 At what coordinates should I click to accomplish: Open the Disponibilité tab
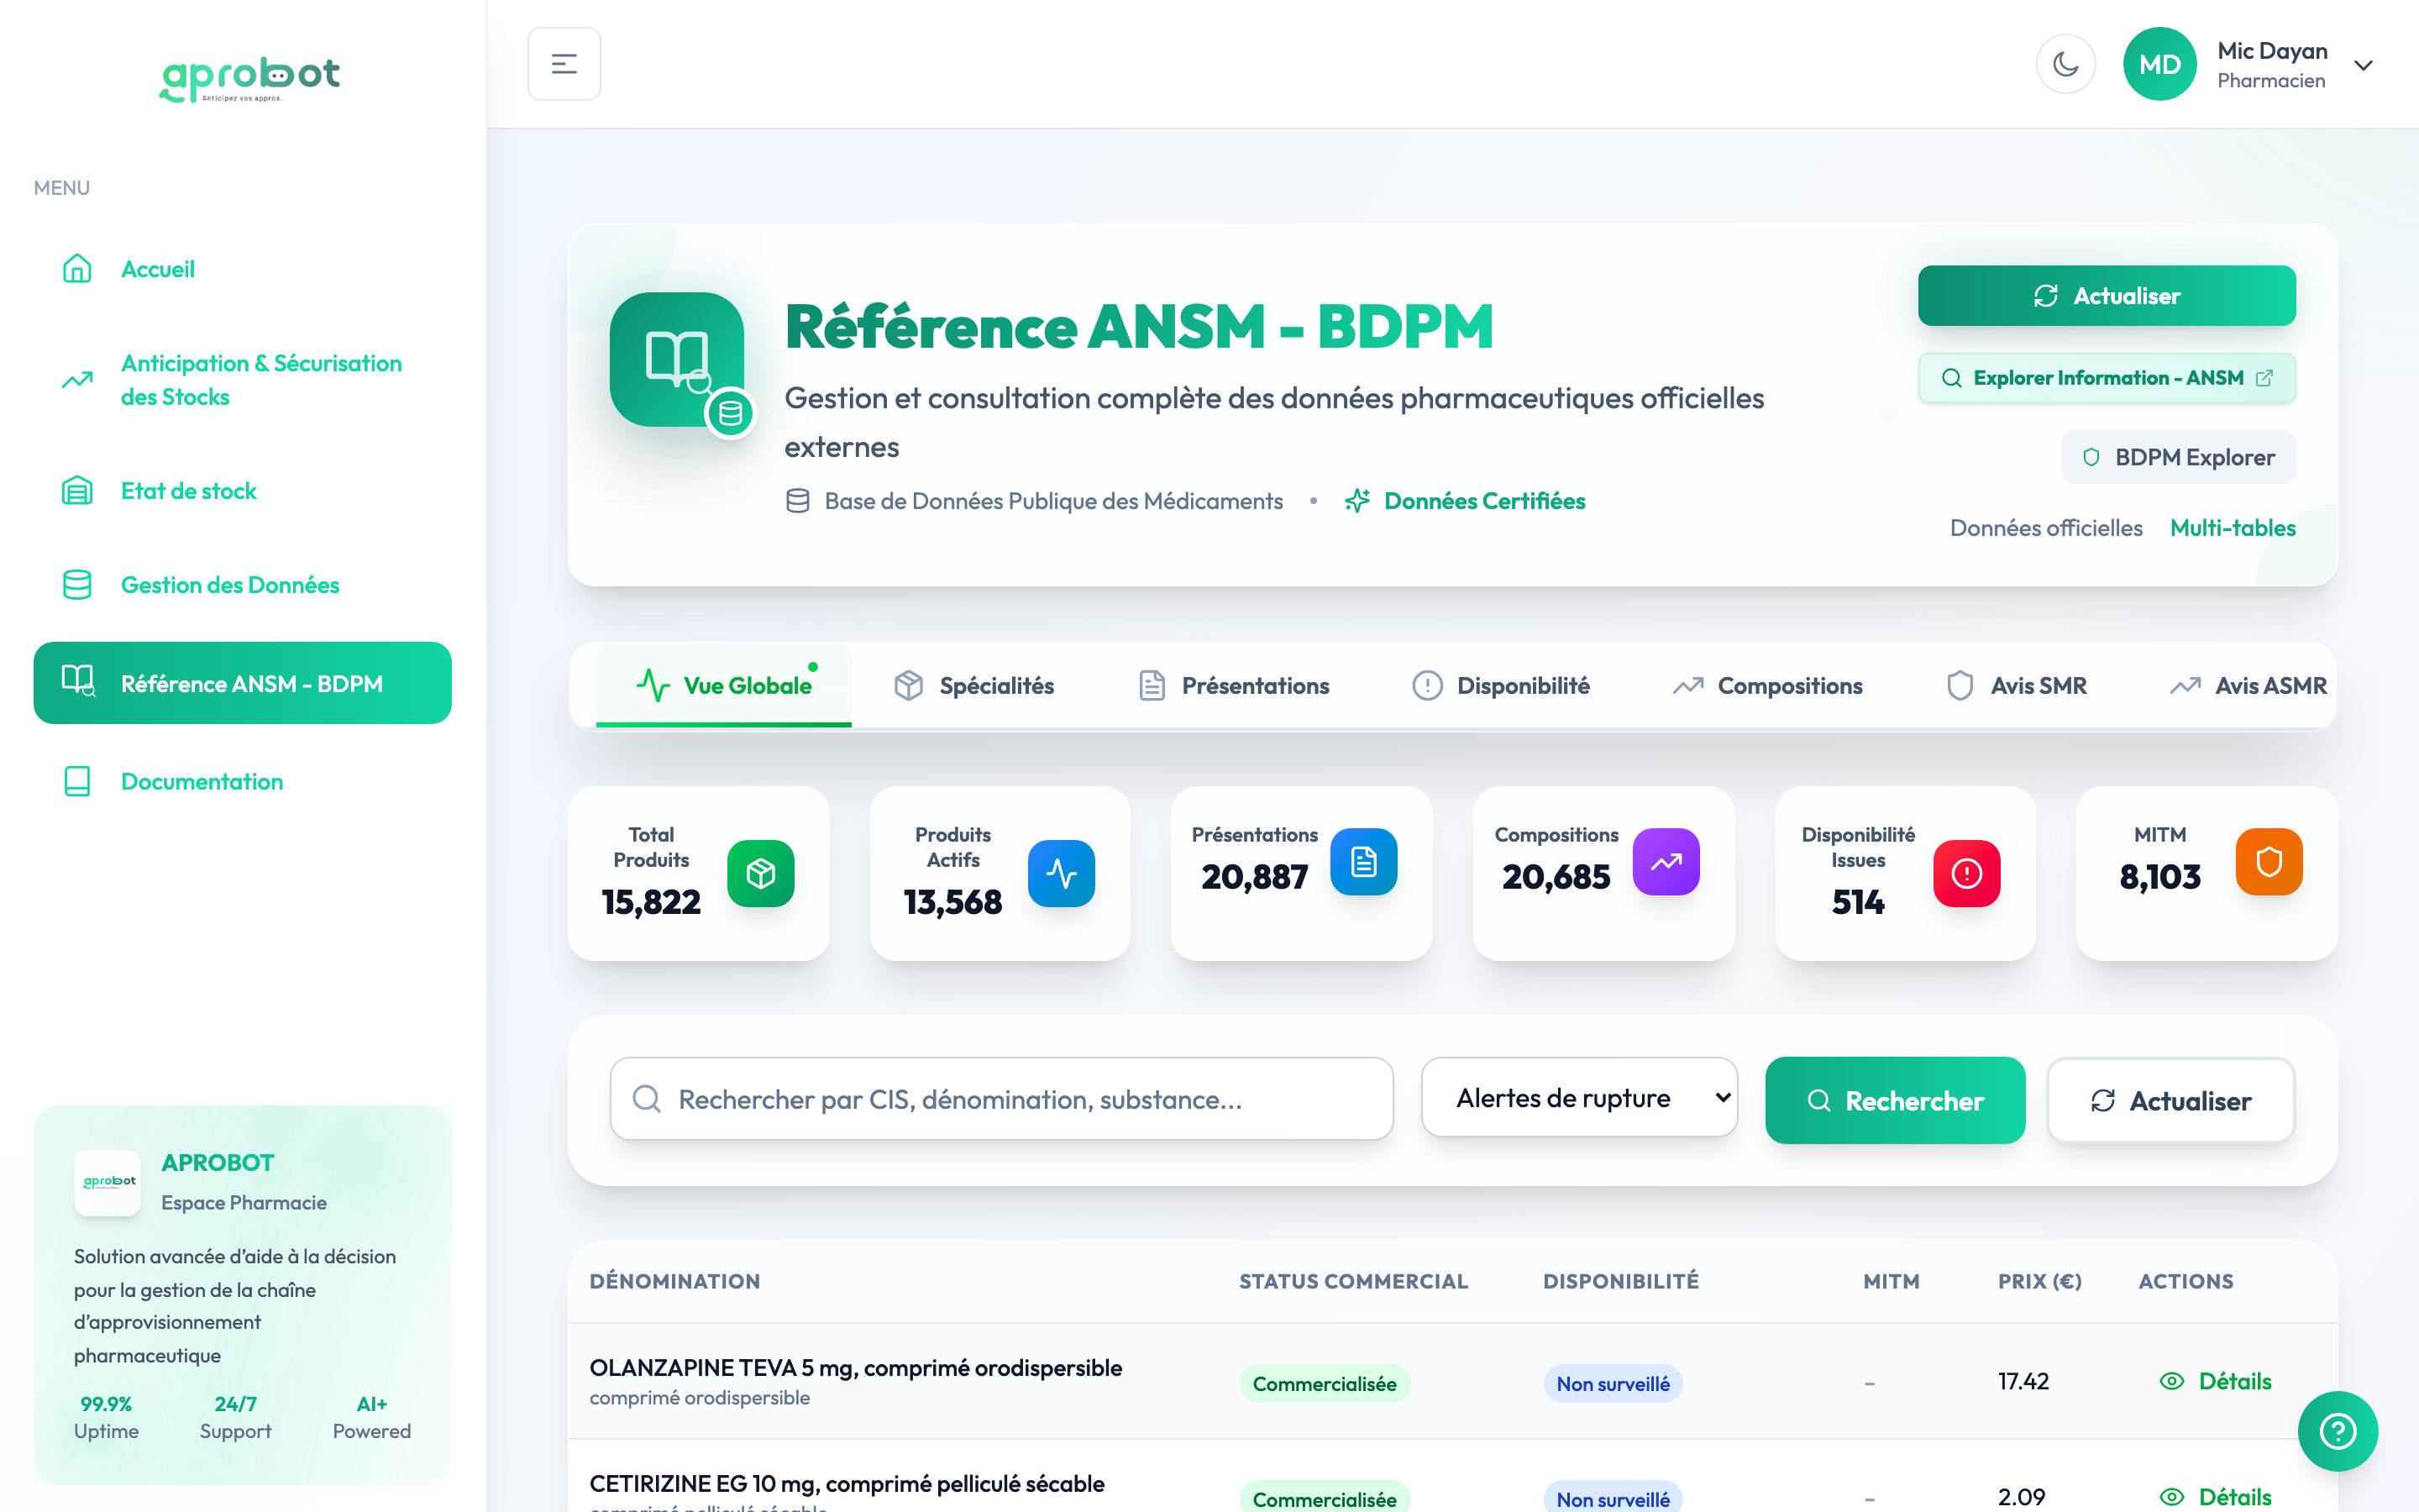click(x=1500, y=685)
